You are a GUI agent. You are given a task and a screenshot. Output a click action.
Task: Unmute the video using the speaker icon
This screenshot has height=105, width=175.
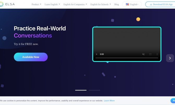(x=143, y=54)
